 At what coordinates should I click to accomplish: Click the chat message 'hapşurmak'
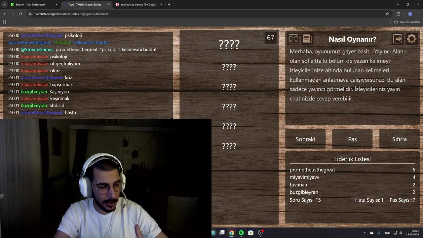click(61, 85)
